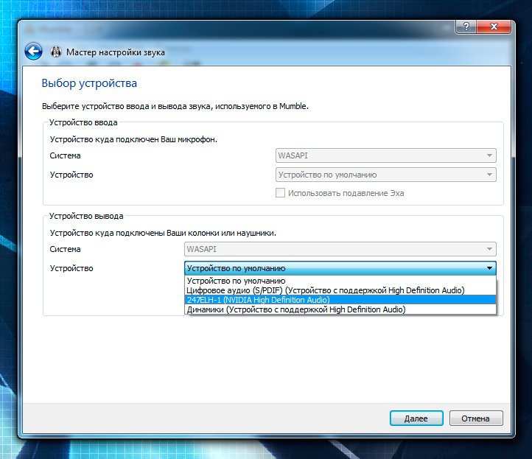The width and height of the screenshot is (532, 459).
Task: Open help with the question mark button
Action: coord(466,27)
